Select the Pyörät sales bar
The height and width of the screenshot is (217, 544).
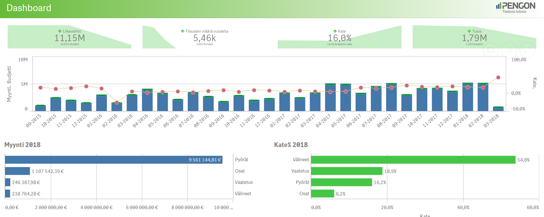pos(113,160)
